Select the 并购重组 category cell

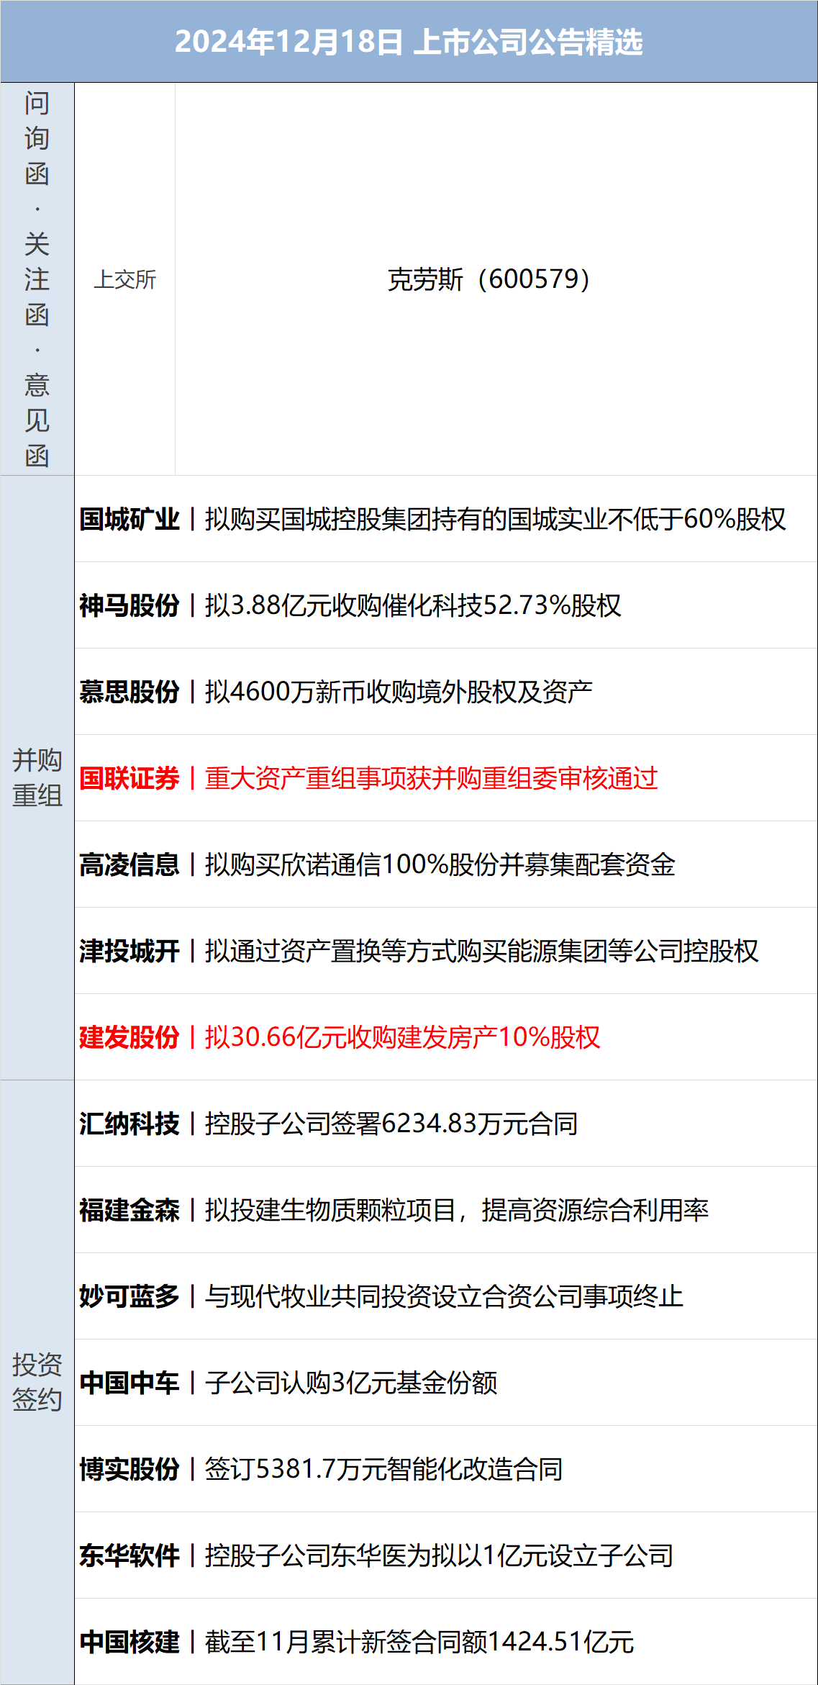coord(37,777)
